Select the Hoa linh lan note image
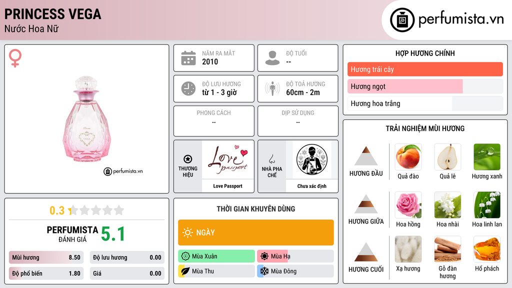 click(487, 204)
